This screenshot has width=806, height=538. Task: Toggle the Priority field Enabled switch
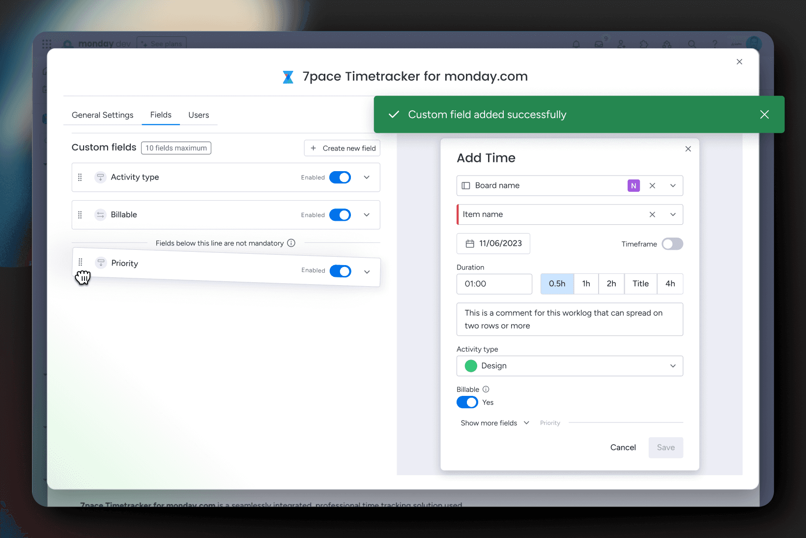click(340, 271)
